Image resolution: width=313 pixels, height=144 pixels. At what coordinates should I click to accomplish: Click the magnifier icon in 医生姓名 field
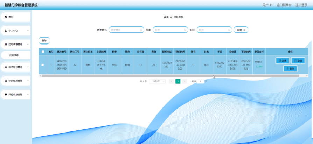pyautogui.click(x=141, y=30)
